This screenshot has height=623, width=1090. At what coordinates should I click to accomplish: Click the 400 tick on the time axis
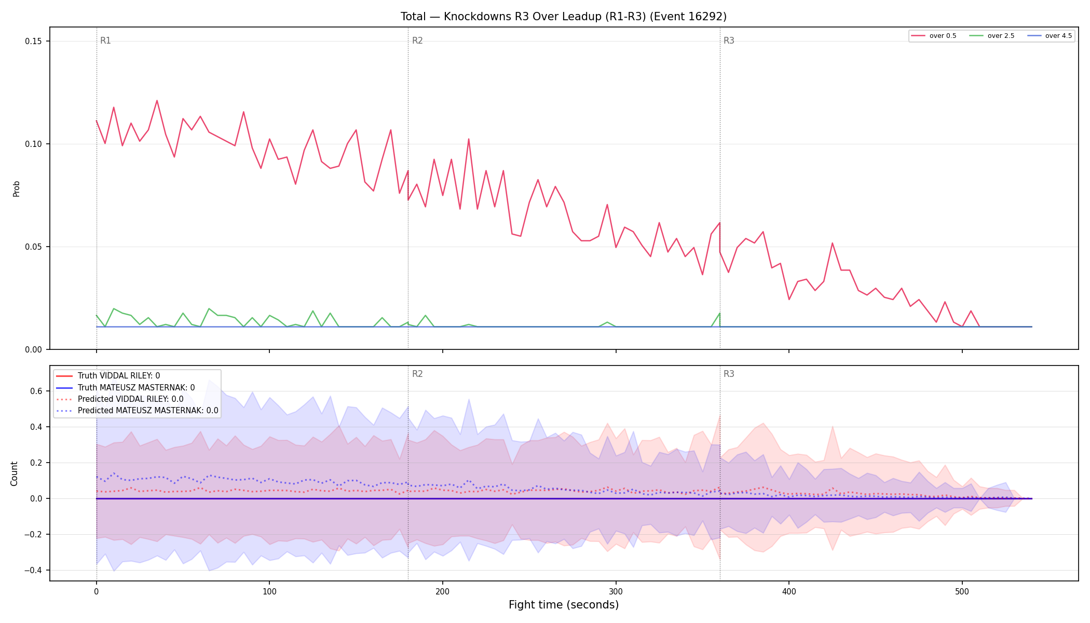(x=789, y=591)
